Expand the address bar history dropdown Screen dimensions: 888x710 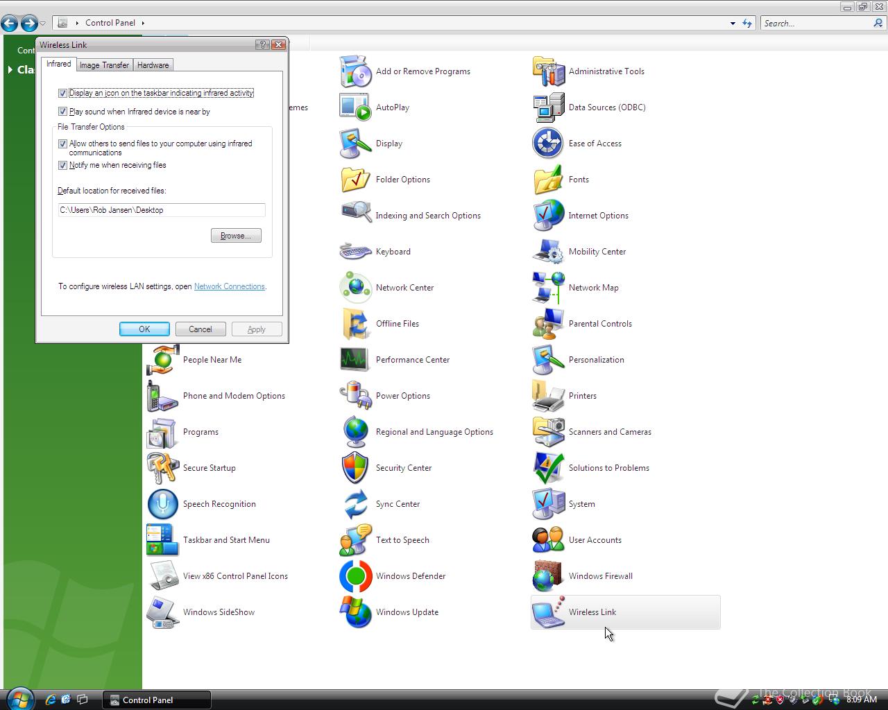tap(733, 23)
